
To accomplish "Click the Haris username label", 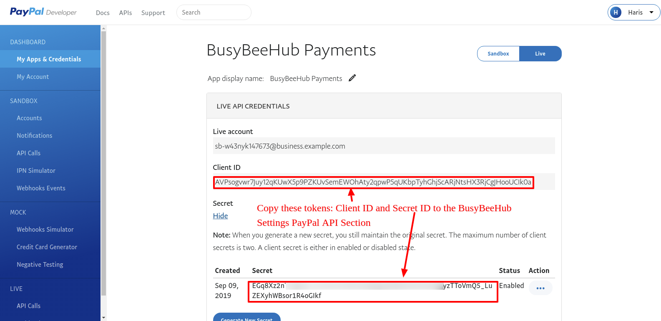I will [x=635, y=13].
